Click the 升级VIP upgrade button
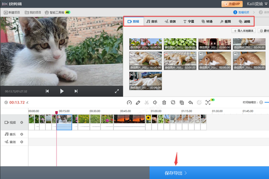 pyautogui.click(x=232, y=4)
